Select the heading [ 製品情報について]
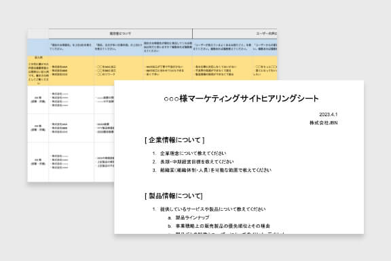 tap(174, 196)
